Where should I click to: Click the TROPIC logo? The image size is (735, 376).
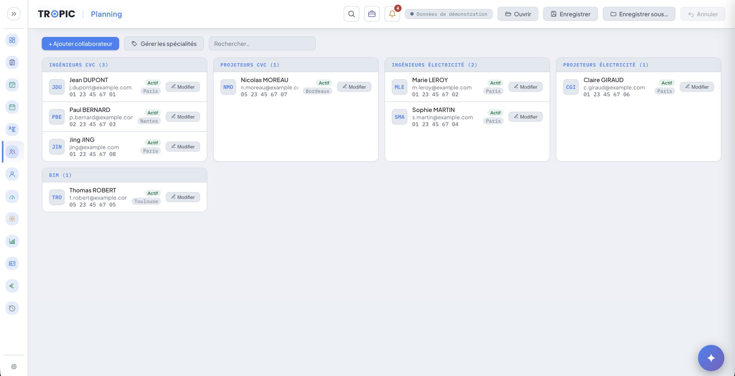pos(57,14)
